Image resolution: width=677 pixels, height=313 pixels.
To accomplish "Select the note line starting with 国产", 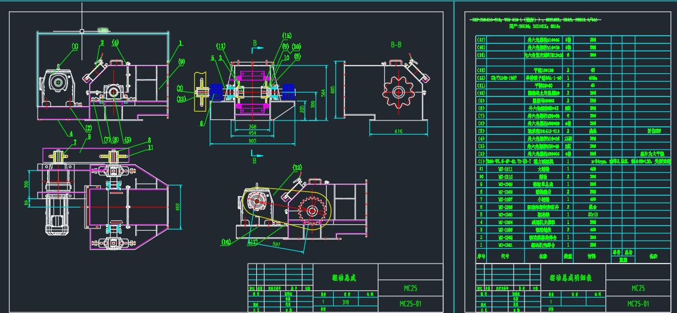I will pyautogui.click(x=535, y=26).
